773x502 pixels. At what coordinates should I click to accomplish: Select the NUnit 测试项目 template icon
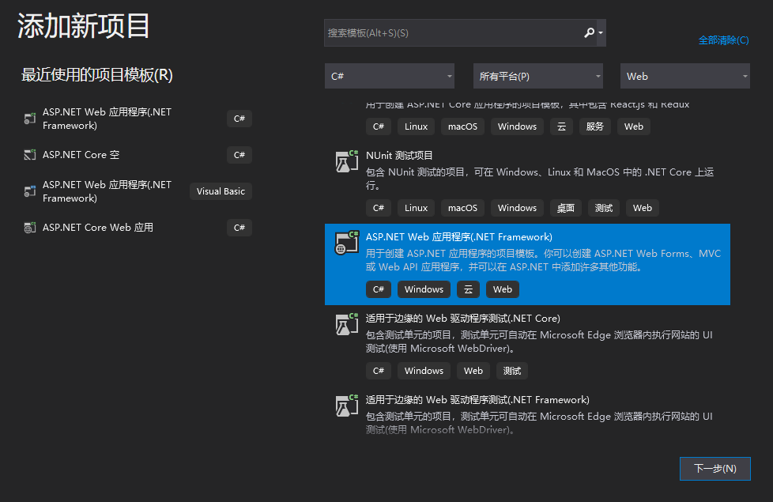coord(345,161)
